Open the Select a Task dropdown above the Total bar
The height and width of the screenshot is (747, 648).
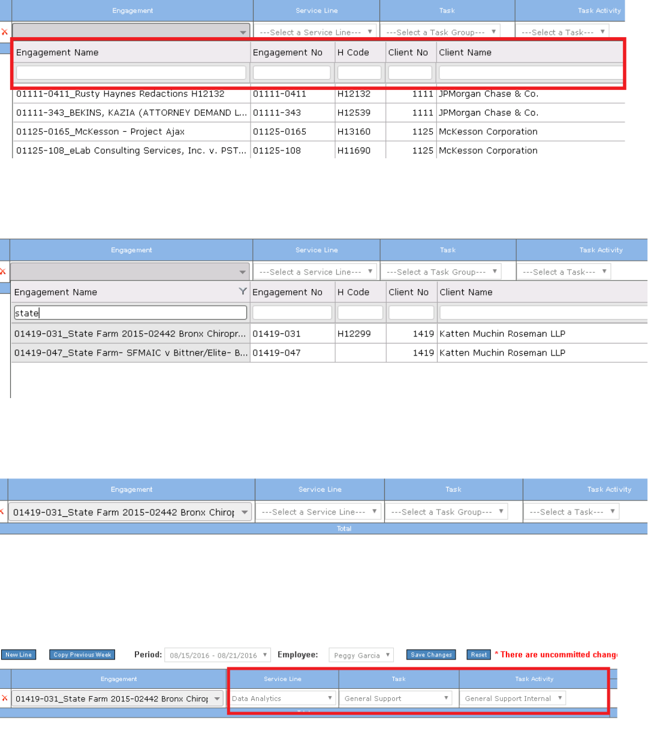coord(571,512)
